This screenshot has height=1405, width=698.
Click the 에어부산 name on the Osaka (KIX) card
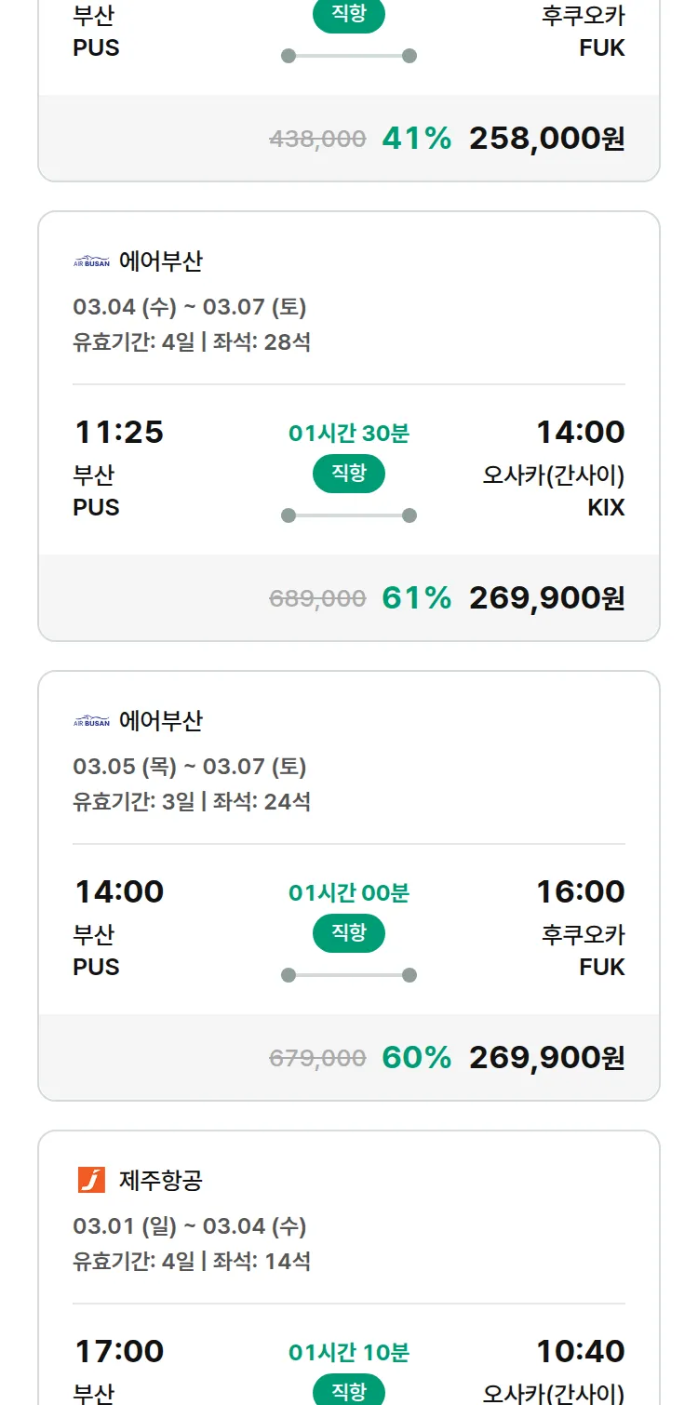pyautogui.click(x=161, y=261)
